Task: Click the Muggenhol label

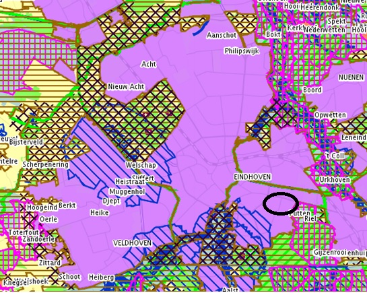Action: (x=127, y=192)
